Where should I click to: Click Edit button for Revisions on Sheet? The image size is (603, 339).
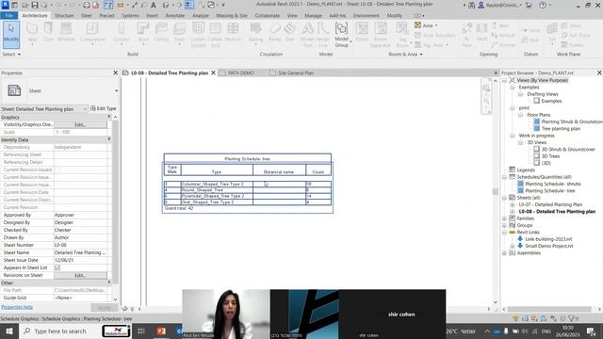tap(80, 275)
